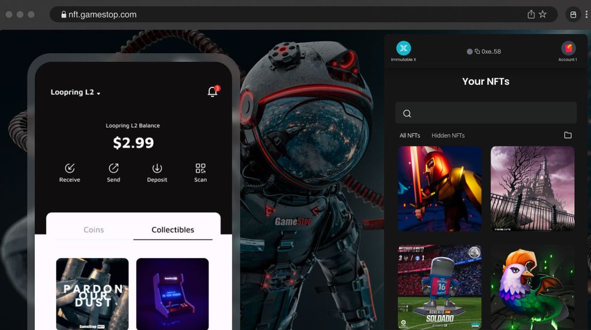Open the Roberto Soldado NFT
Viewport: 591px width, 330px height.
[x=439, y=288]
